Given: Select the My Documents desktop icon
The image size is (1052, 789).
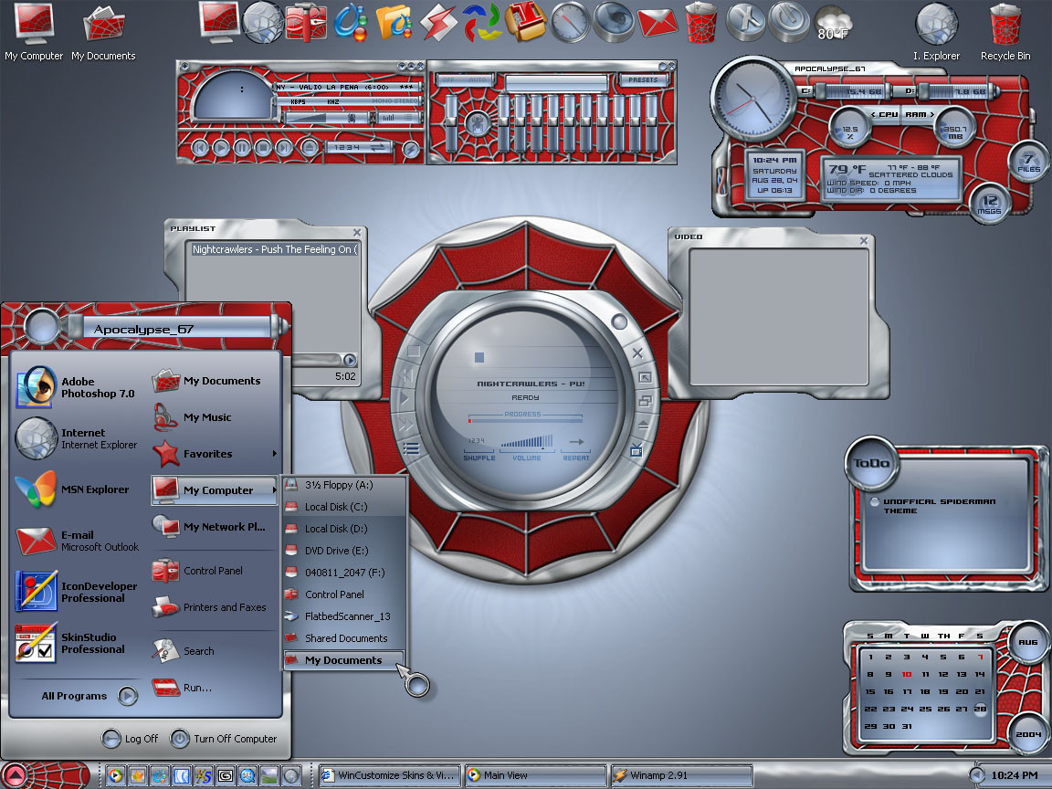Looking at the screenshot, I should coord(103,32).
